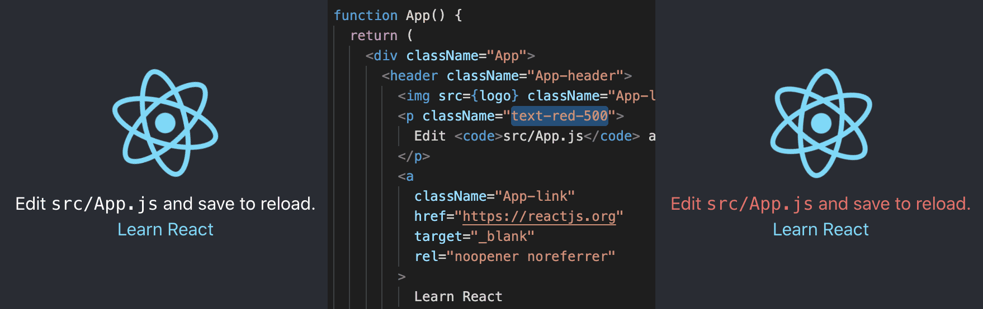
Task: Click the opening <a tag line
Action: tap(406, 176)
